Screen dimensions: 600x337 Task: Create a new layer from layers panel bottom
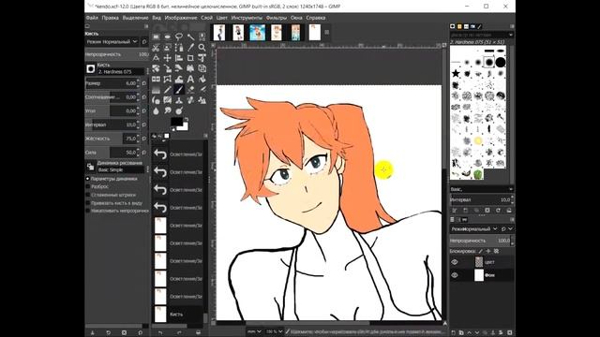pos(454,333)
